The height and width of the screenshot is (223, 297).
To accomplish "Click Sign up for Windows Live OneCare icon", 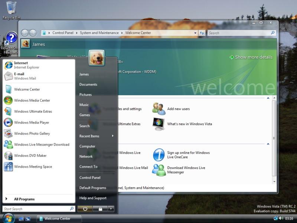I will pos(159,155).
